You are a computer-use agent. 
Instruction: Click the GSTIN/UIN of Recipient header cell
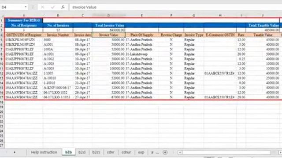(x=24, y=35)
